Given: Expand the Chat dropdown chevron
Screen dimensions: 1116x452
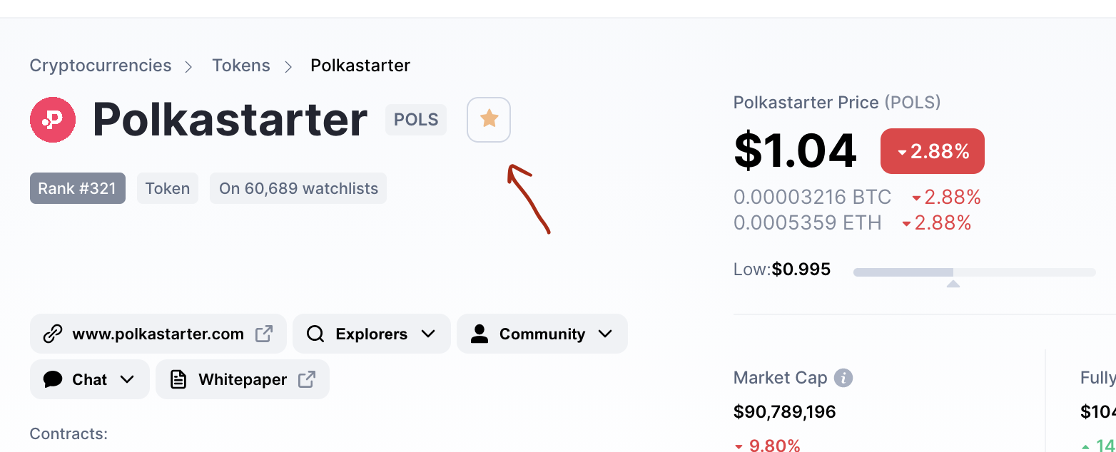Looking at the screenshot, I should pos(127,379).
